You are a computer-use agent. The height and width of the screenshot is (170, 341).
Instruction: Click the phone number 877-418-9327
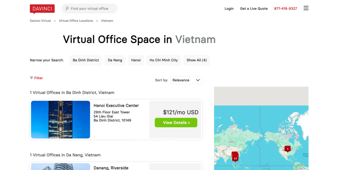tap(285, 9)
